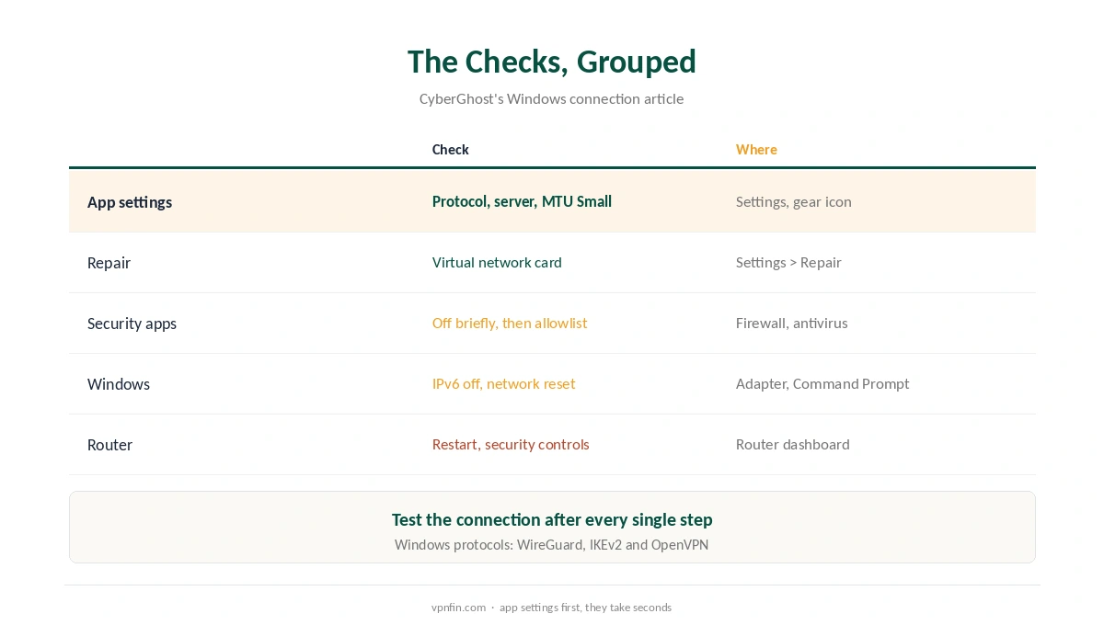This screenshot has height=625, width=1104.
Task: Click the "Check" column header
Action: [x=451, y=149]
